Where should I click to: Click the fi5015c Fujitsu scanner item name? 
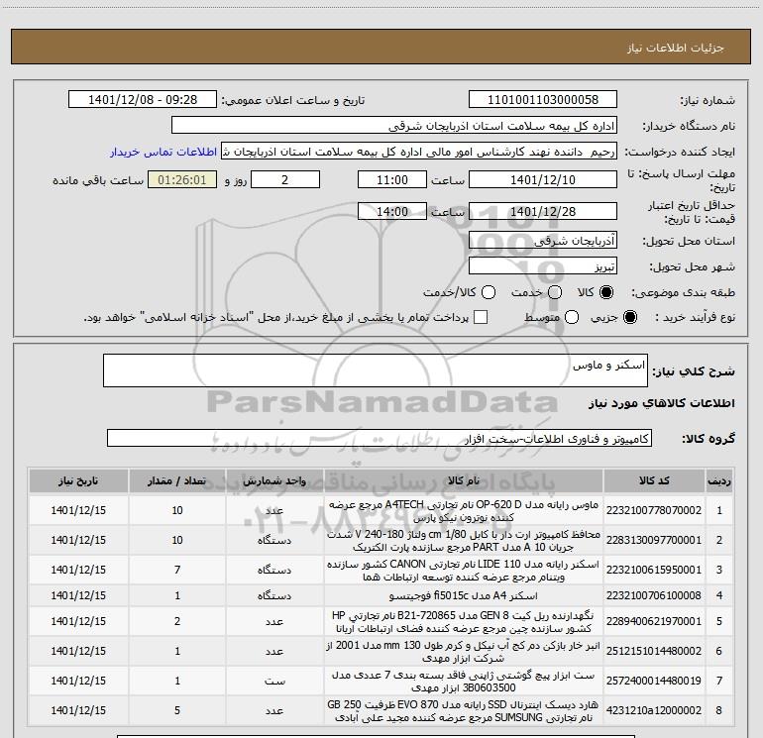tap(464, 595)
